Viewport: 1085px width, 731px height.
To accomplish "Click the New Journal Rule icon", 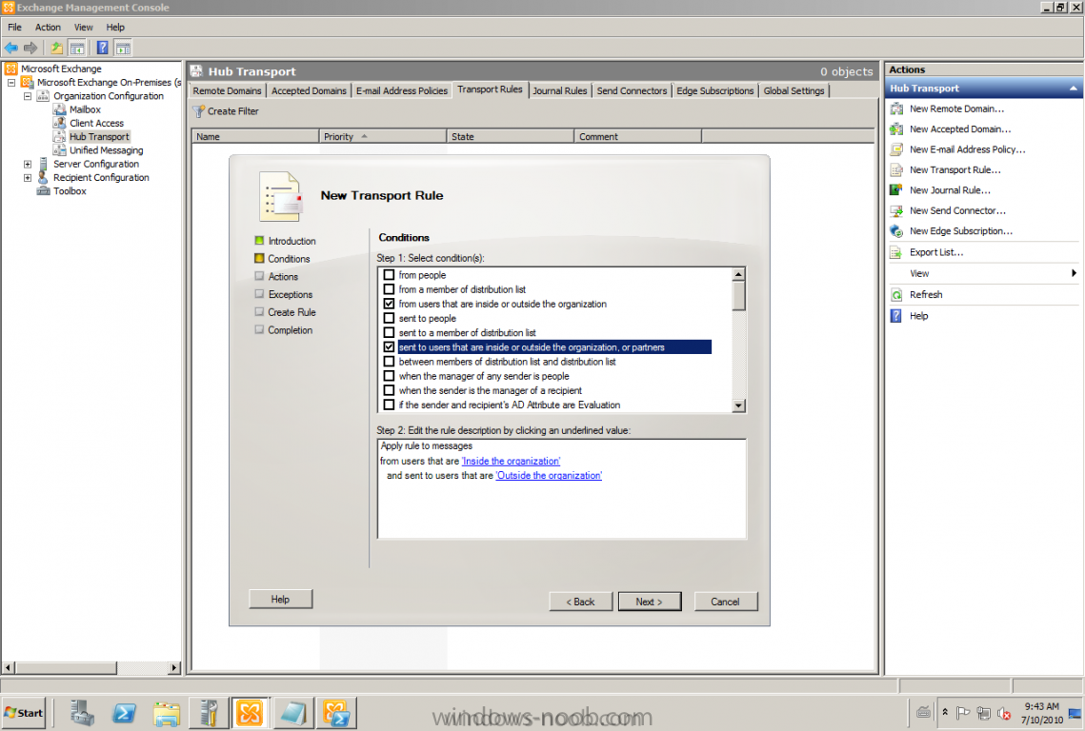I will click(896, 190).
